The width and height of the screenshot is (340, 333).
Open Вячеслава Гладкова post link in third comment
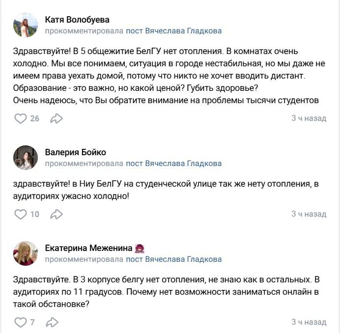[x=173, y=259]
